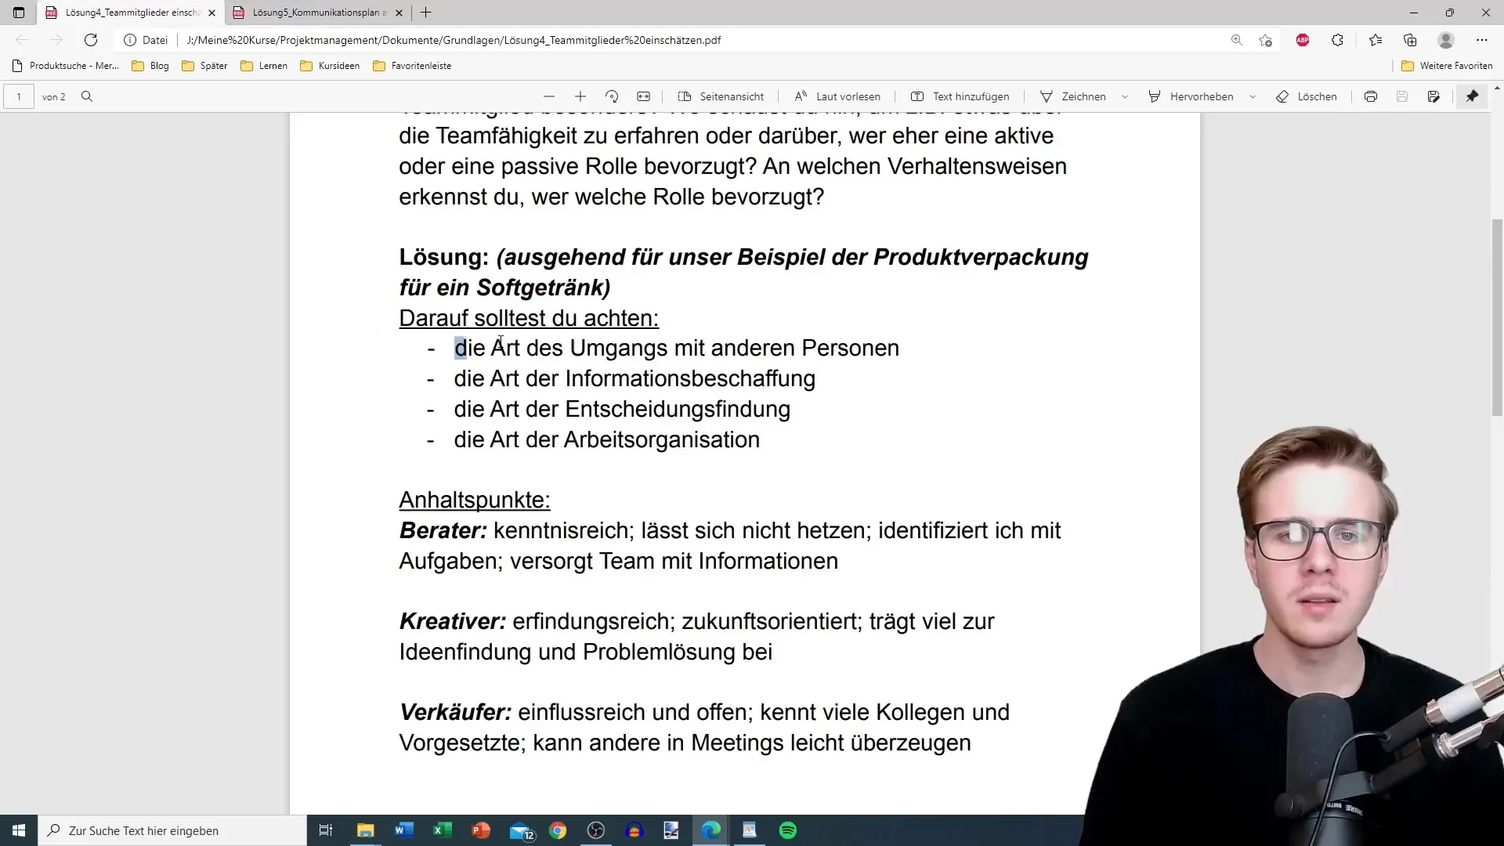Switch to Lösung5_Kommunikationsplan tab
Screen dimensions: 1504x846
(x=318, y=13)
